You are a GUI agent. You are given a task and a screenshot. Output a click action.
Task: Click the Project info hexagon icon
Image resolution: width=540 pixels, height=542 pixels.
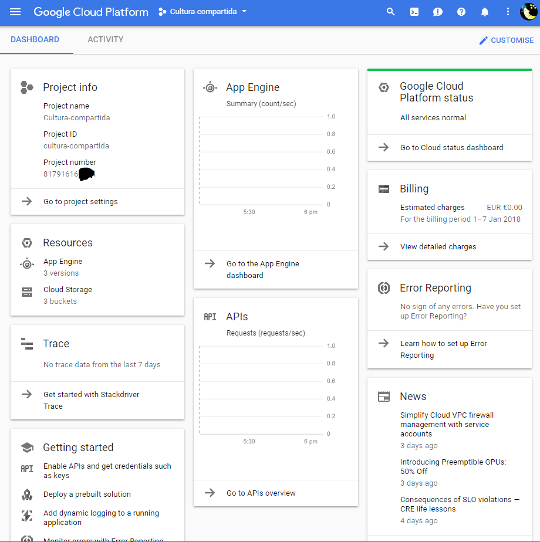click(26, 87)
